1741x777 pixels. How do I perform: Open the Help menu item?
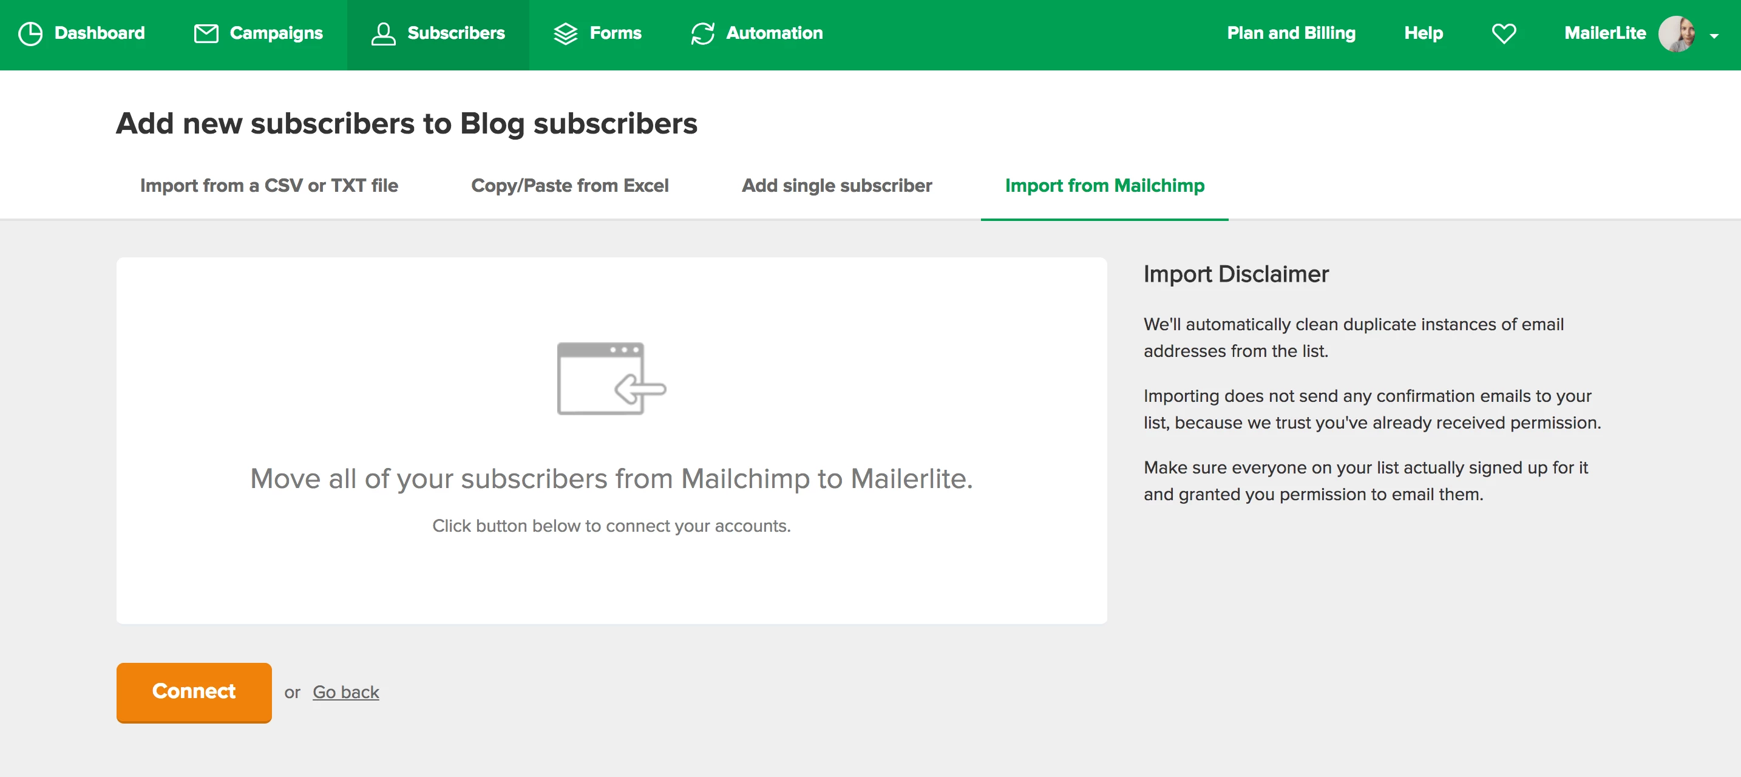(x=1423, y=33)
